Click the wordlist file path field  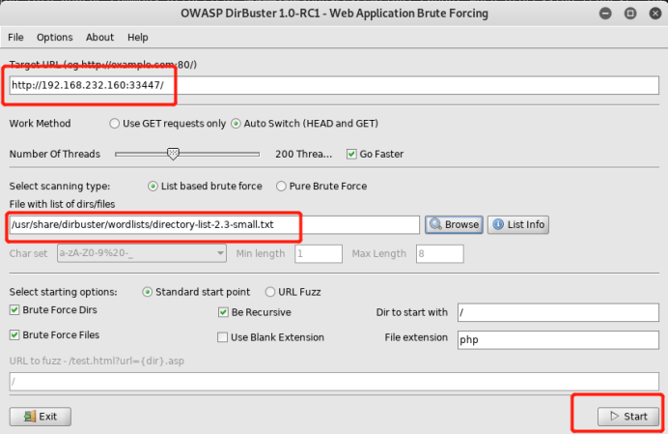(x=214, y=225)
